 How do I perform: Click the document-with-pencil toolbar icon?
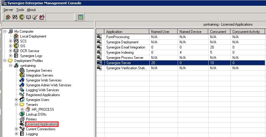[x=35, y=17]
